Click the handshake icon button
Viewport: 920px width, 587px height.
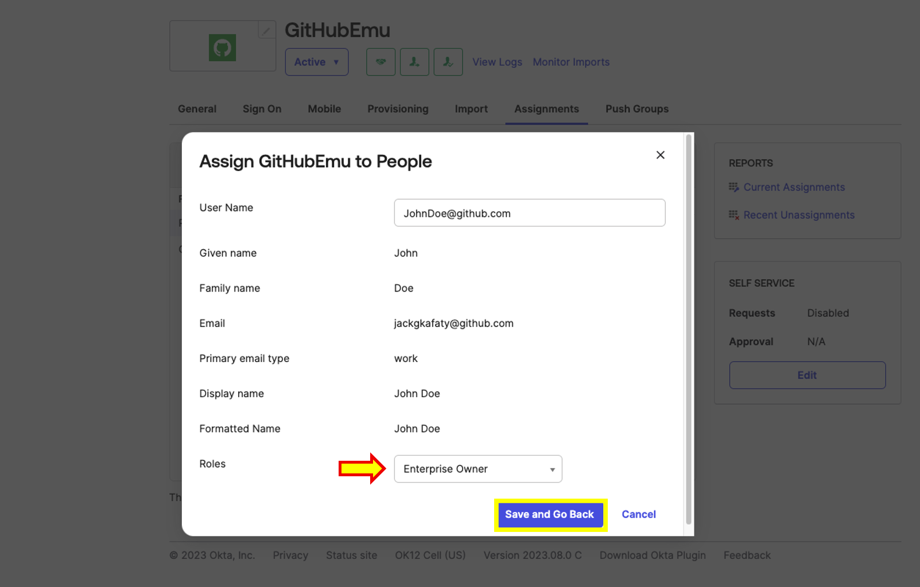(x=381, y=62)
